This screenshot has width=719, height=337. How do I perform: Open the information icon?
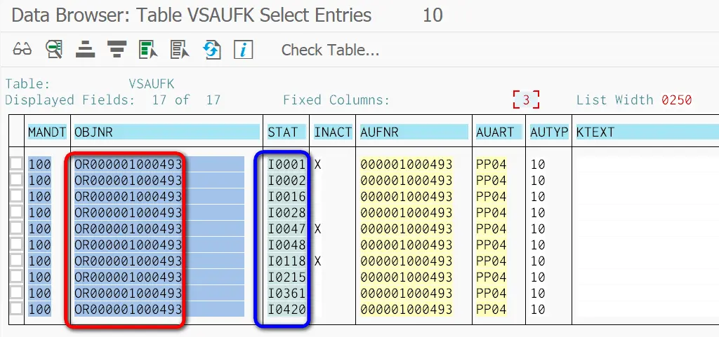244,49
